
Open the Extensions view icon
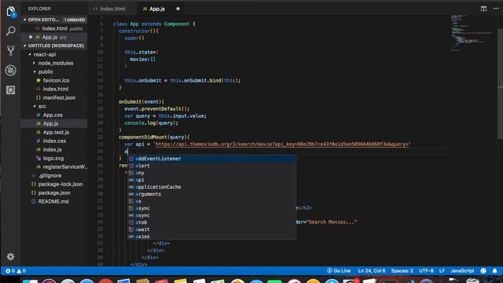(10, 90)
